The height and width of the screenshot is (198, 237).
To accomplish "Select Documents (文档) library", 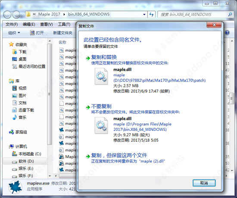I will point(19,103).
